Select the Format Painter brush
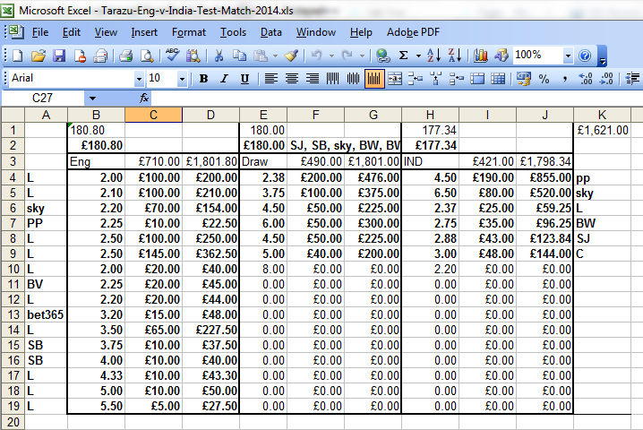 (291, 56)
